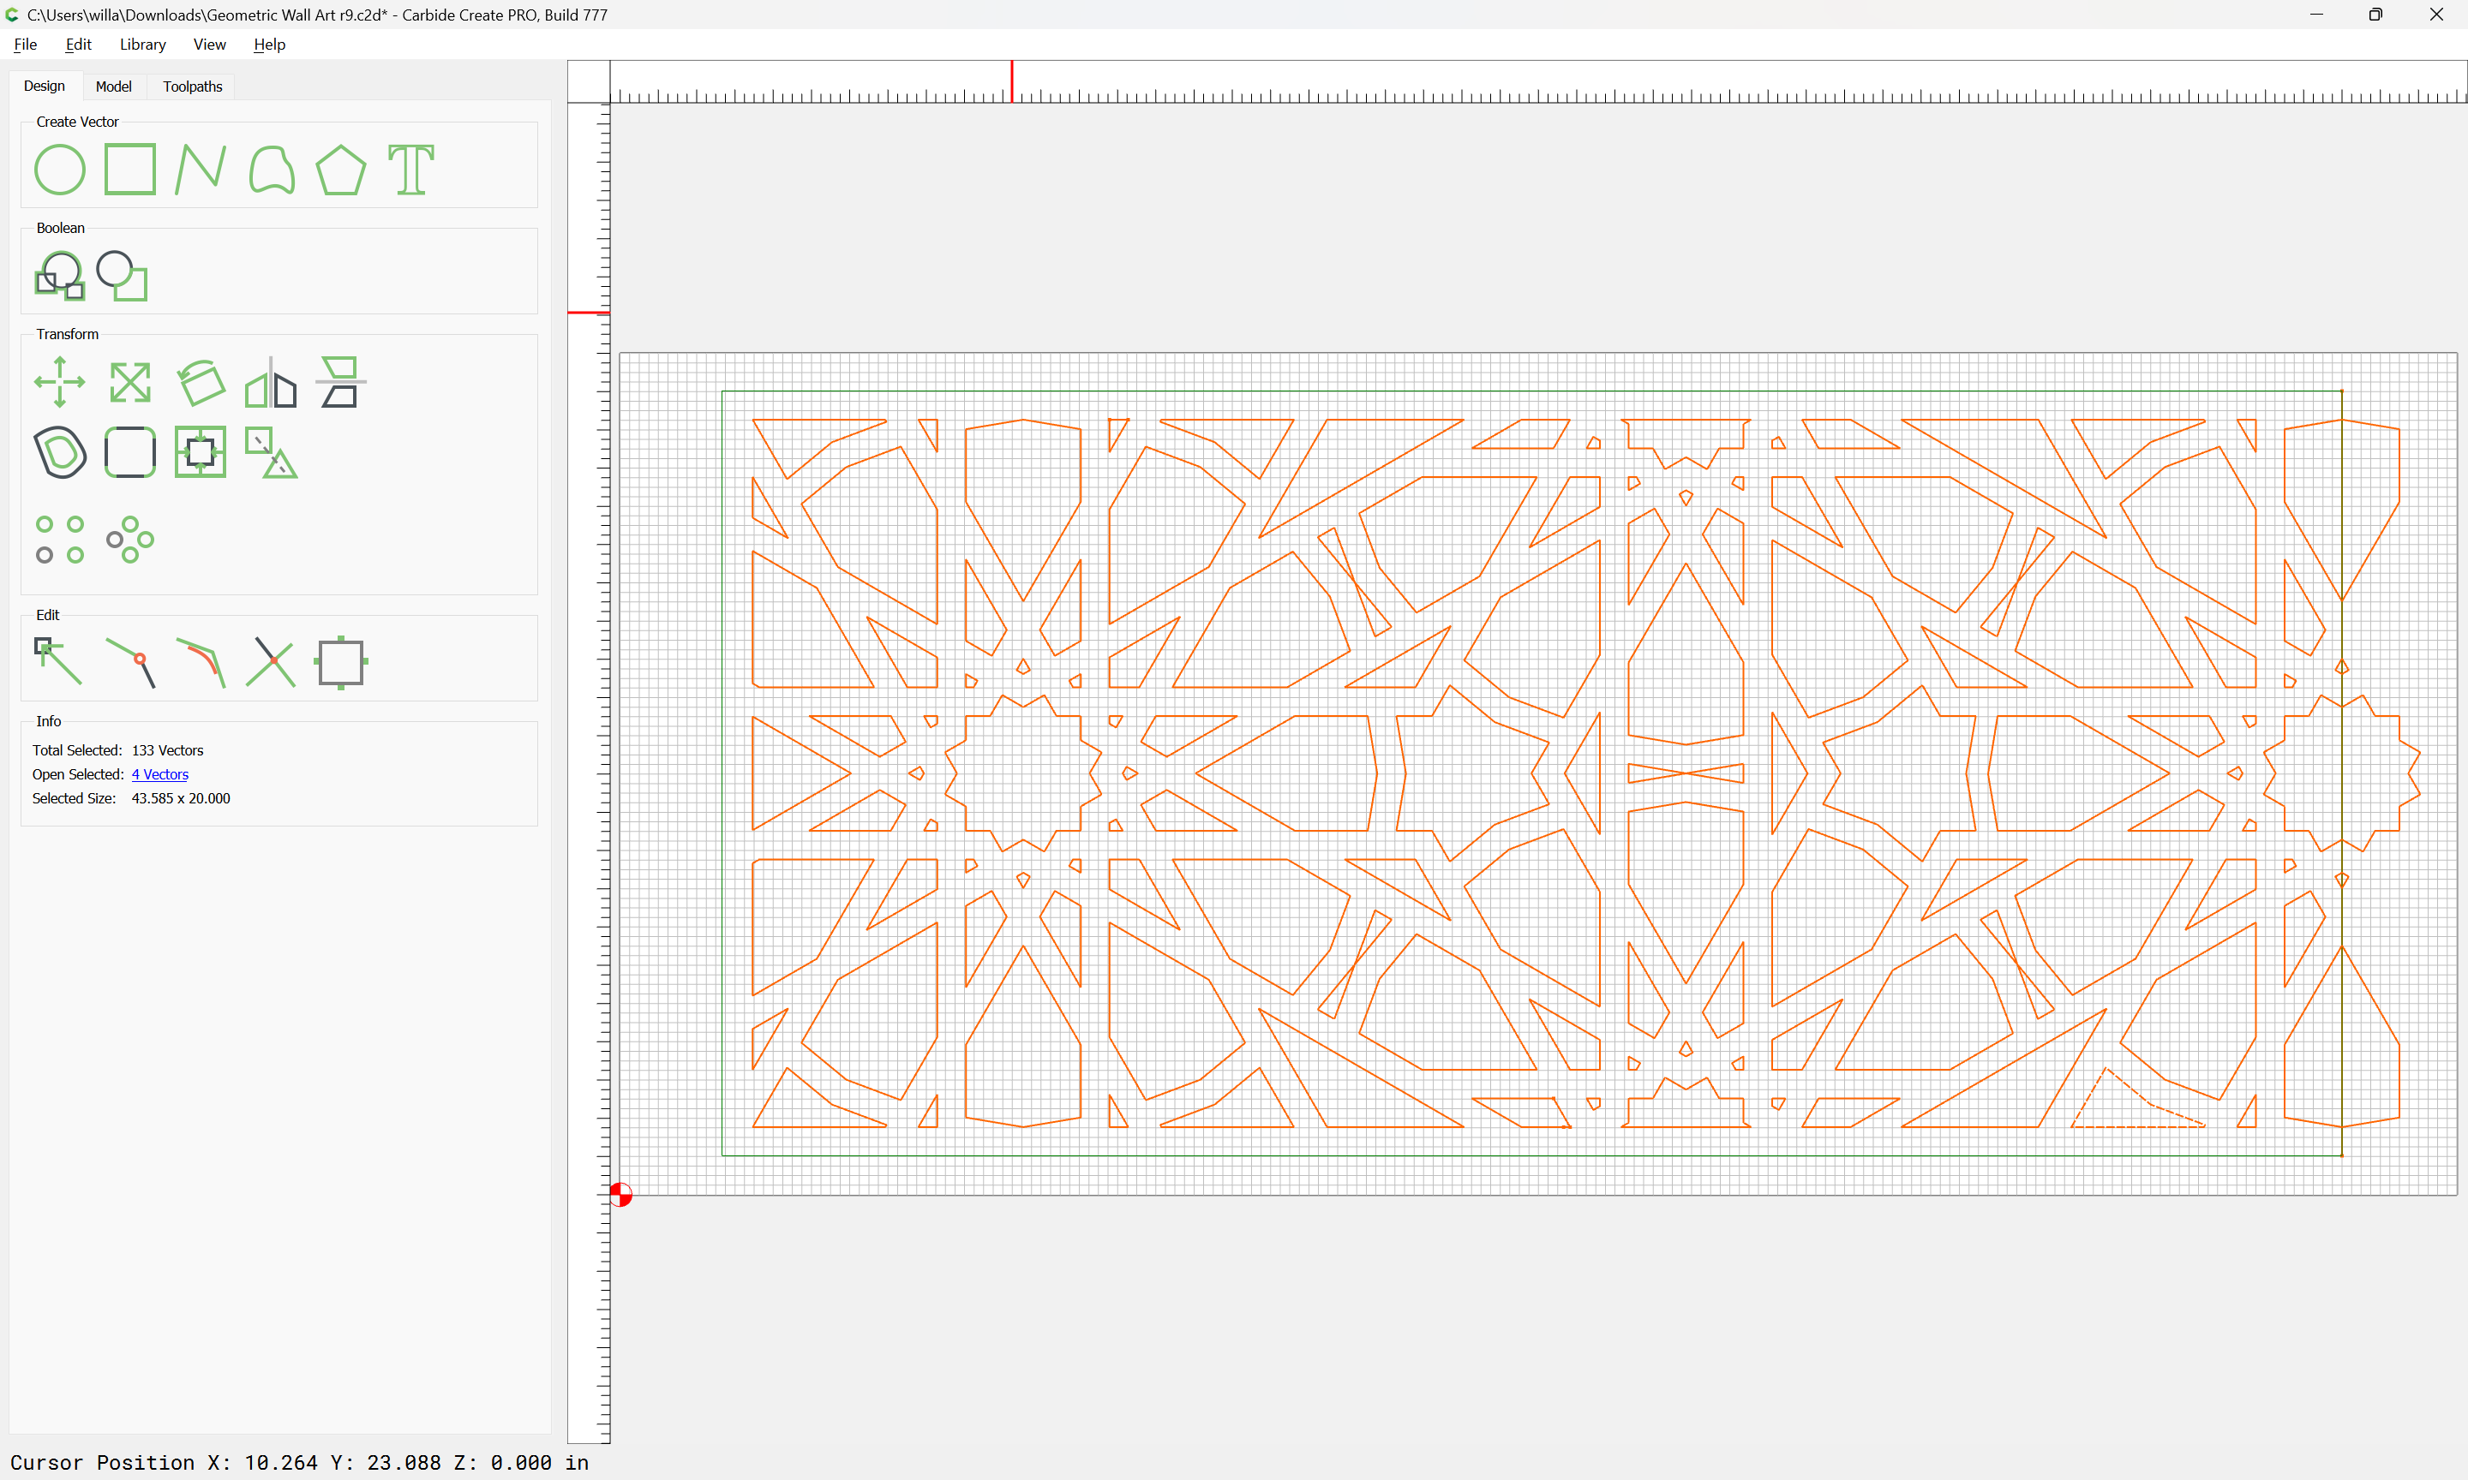Click the red origin marker on canvas
Screen dimensions: 2468x1480
click(x=620, y=1194)
